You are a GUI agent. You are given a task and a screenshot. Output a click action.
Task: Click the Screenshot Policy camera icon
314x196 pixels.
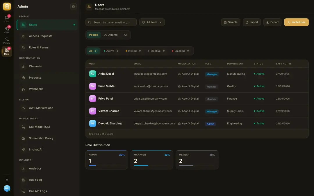click(23, 138)
